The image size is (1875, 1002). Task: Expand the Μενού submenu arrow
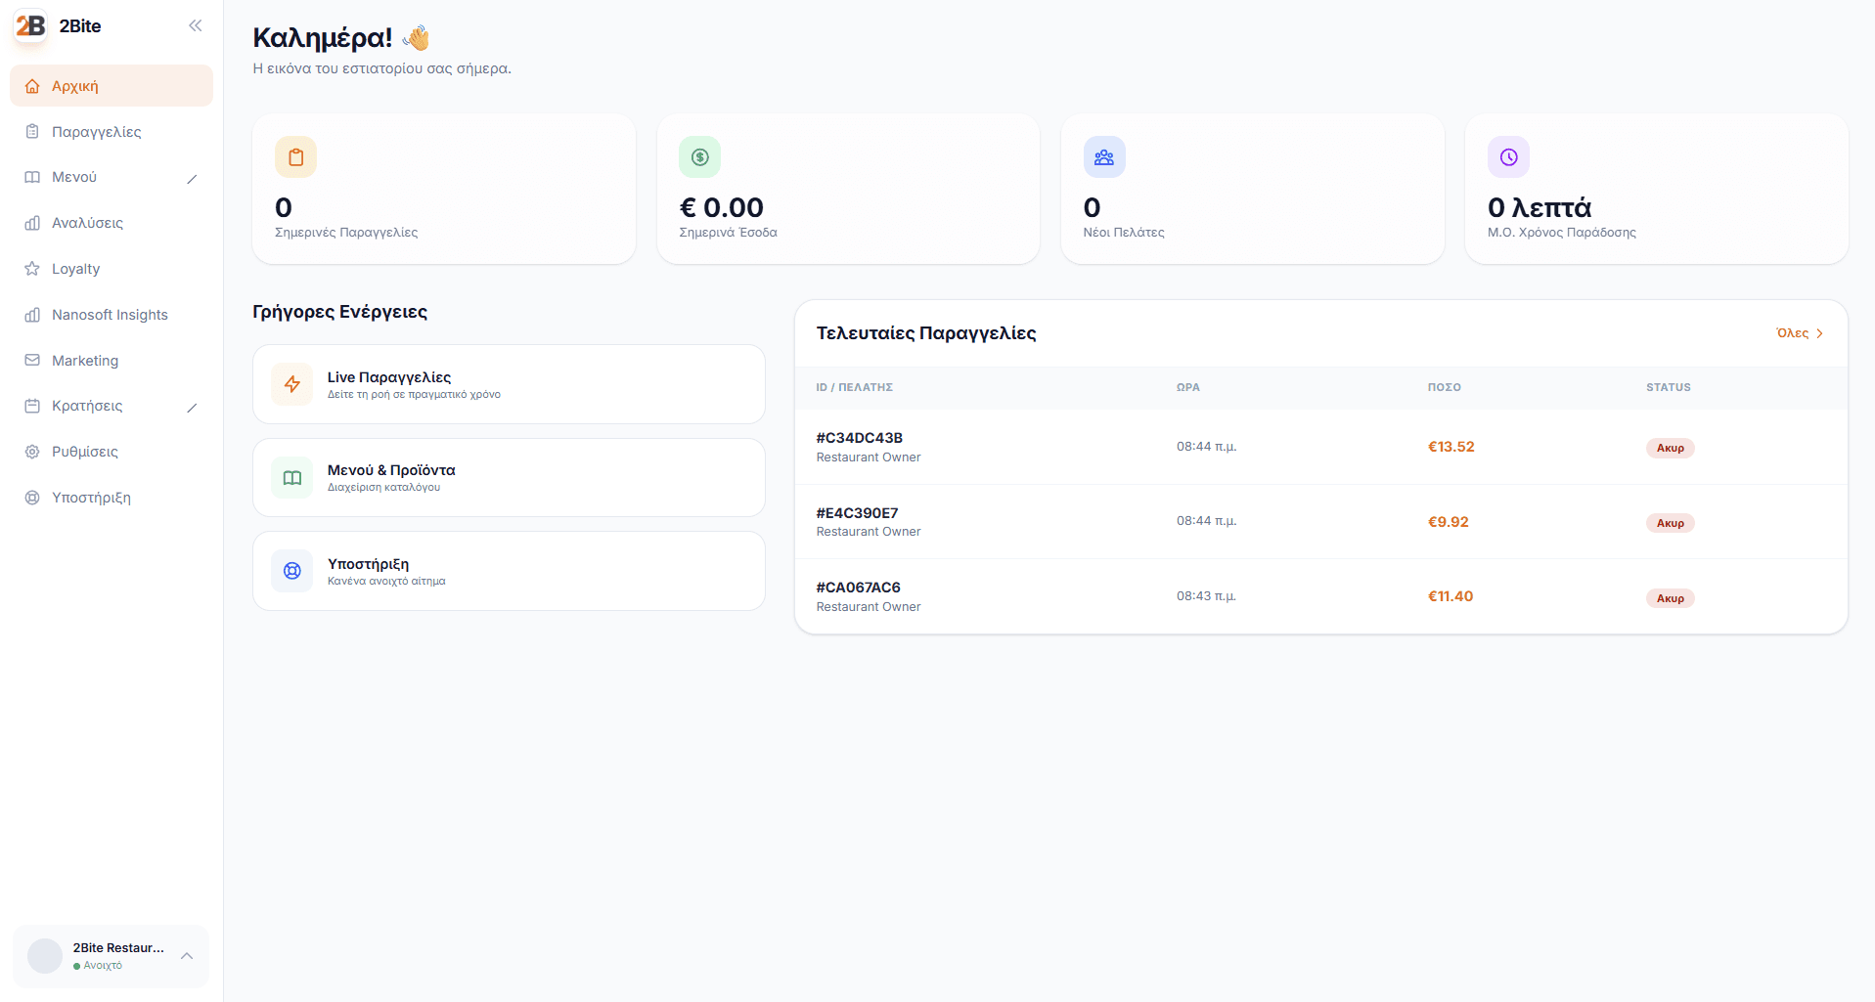[x=192, y=178]
